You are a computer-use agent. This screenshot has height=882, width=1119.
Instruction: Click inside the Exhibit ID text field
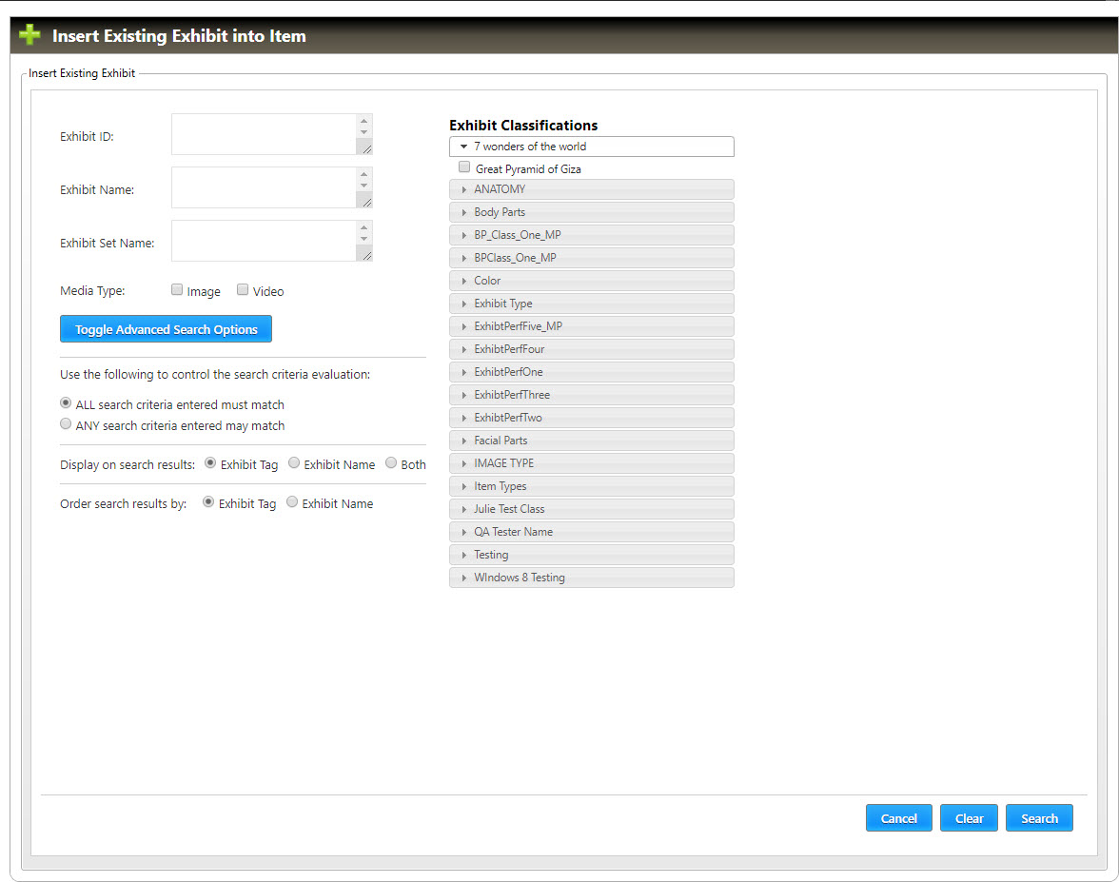coord(263,134)
